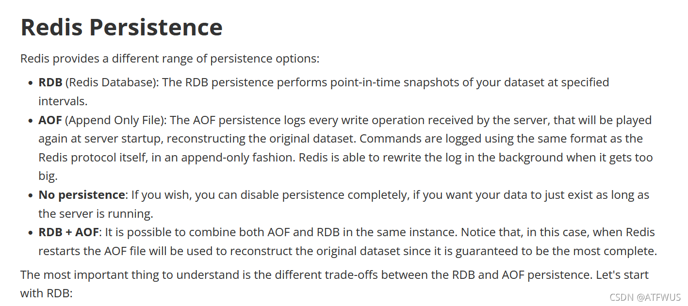This screenshot has width=688, height=306.
Task: Click the bold RDB + AOF label
Action: [69, 232]
